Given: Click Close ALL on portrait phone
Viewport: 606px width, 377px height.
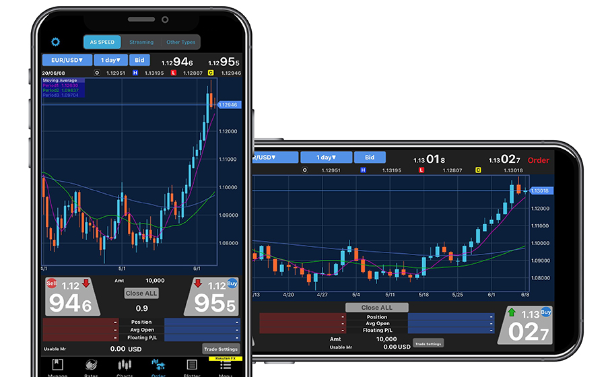Looking at the screenshot, I should [x=141, y=293].
